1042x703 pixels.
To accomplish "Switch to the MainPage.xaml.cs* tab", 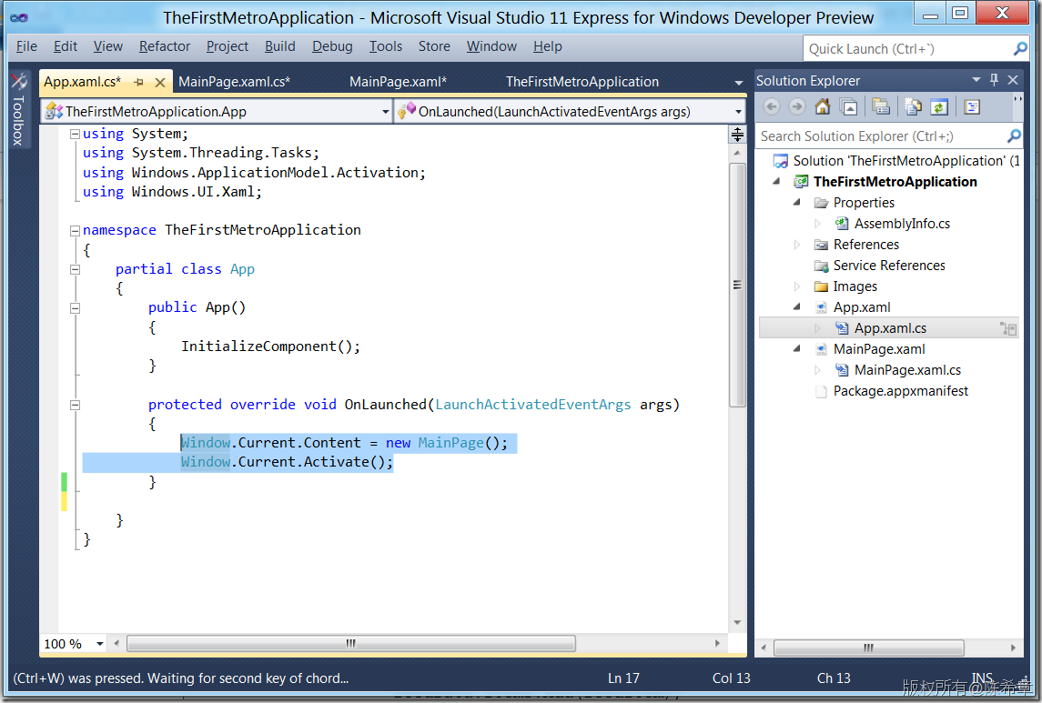I will pos(235,83).
